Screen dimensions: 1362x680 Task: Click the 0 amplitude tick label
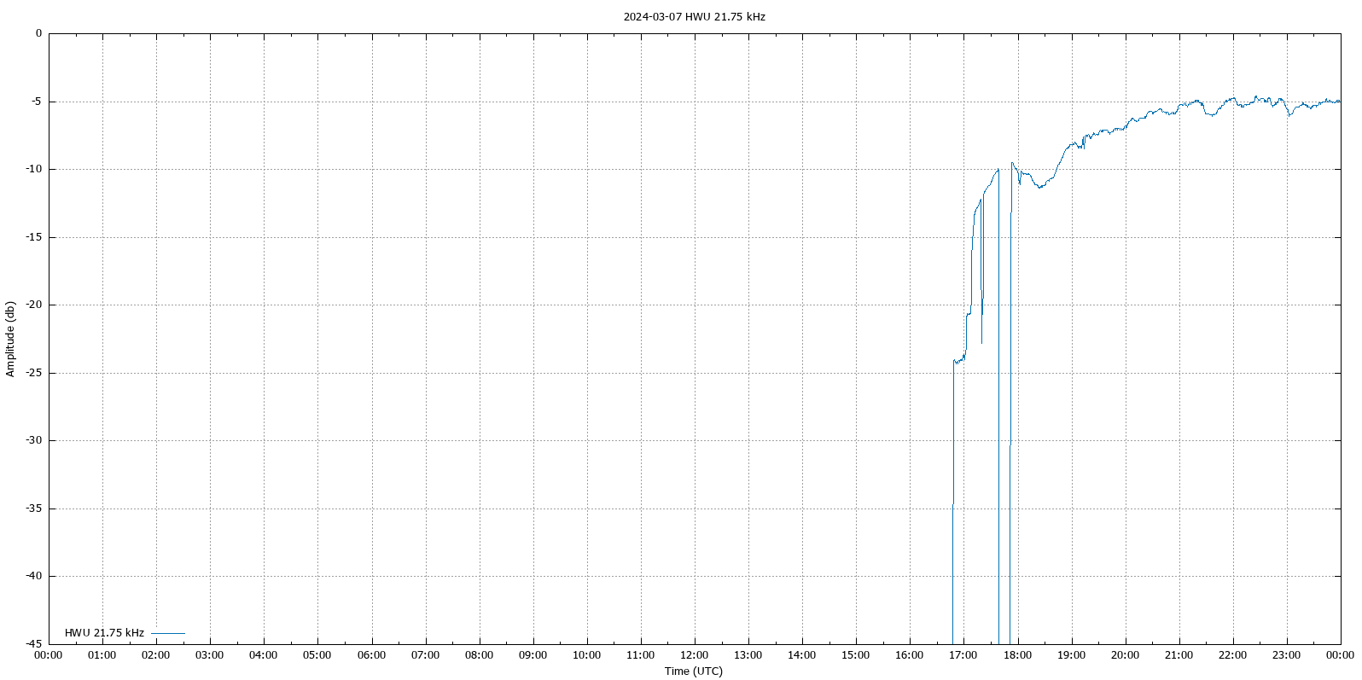tap(38, 33)
